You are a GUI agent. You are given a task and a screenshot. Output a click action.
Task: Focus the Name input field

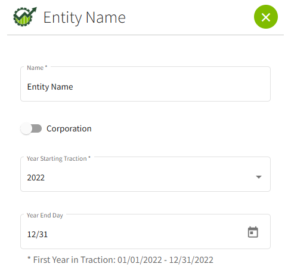pyautogui.click(x=145, y=84)
